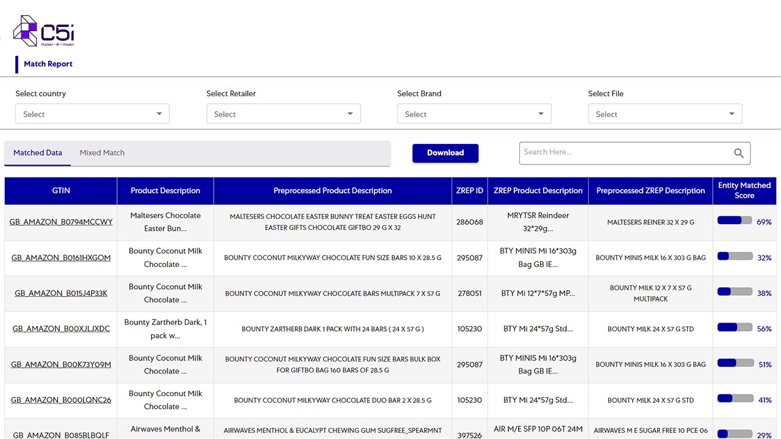
Task: Click the C5i logo
Action: [43, 31]
